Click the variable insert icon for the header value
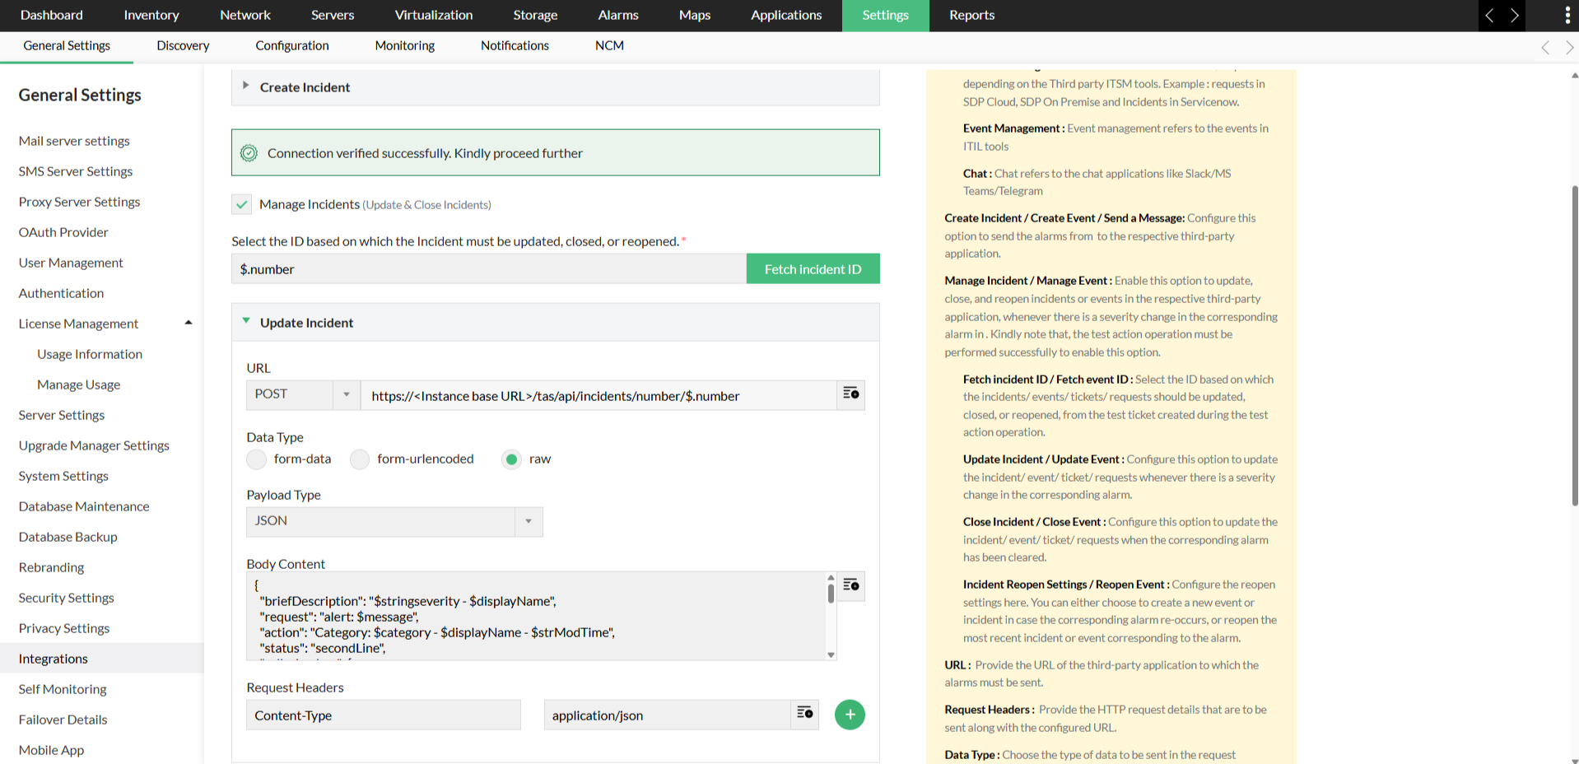This screenshot has height=764, width=1579. (x=804, y=714)
